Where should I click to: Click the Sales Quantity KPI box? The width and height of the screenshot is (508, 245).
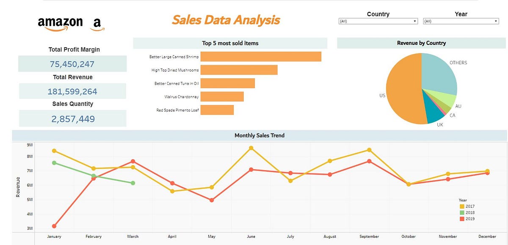pyautogui.click(x=72, y=118)
